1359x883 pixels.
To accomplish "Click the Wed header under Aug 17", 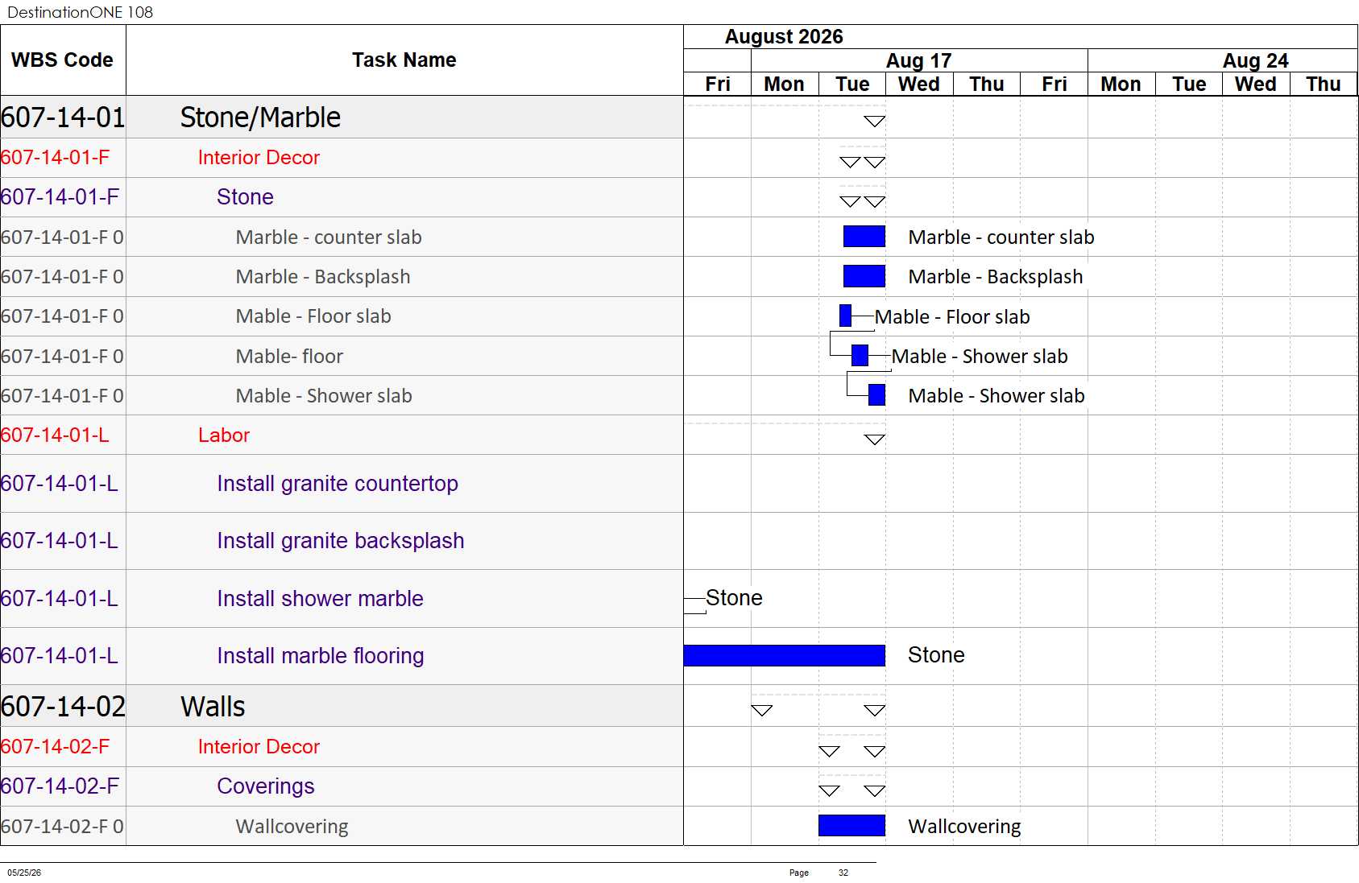I will point(919,85).
